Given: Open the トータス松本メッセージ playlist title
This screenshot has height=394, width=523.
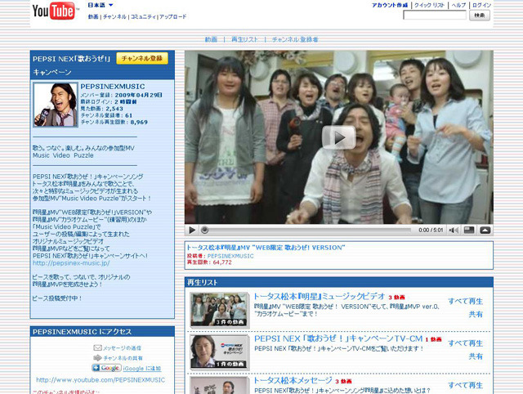Looking at the screenshot, I should pos(293,380).
